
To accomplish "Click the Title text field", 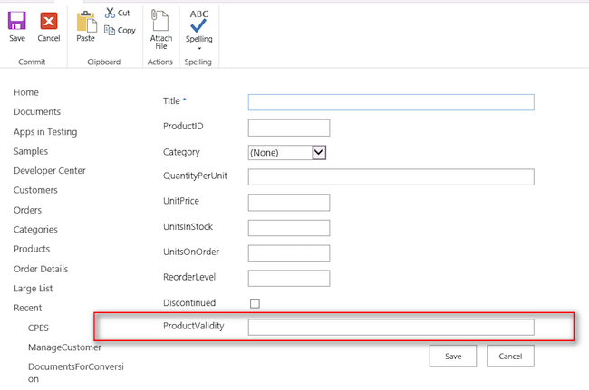I will [391, 102].
